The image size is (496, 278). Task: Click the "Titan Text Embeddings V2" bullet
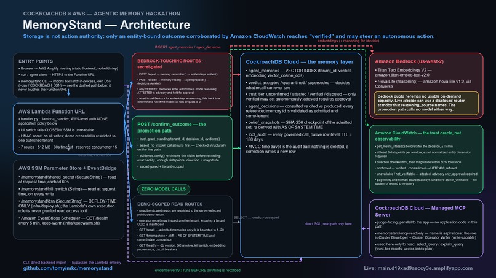pos(403,72)
